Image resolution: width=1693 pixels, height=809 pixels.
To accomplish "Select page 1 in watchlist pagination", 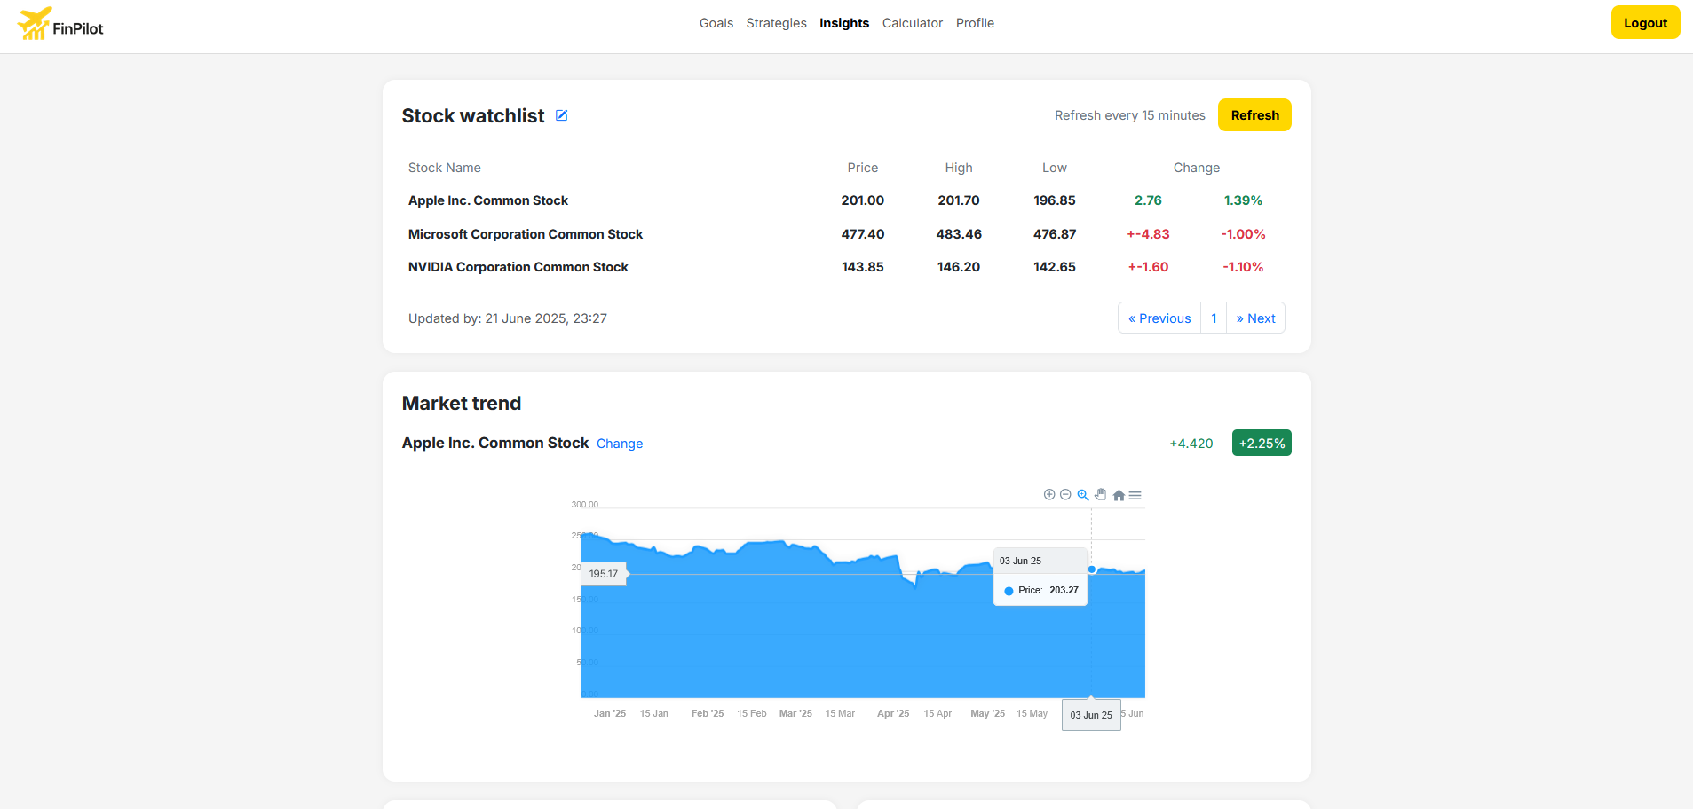I will [x=1214, y=318].
